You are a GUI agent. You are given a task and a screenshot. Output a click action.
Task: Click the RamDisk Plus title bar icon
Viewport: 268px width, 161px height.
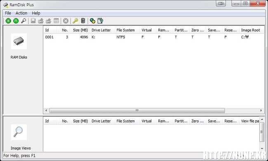[5, 5]
